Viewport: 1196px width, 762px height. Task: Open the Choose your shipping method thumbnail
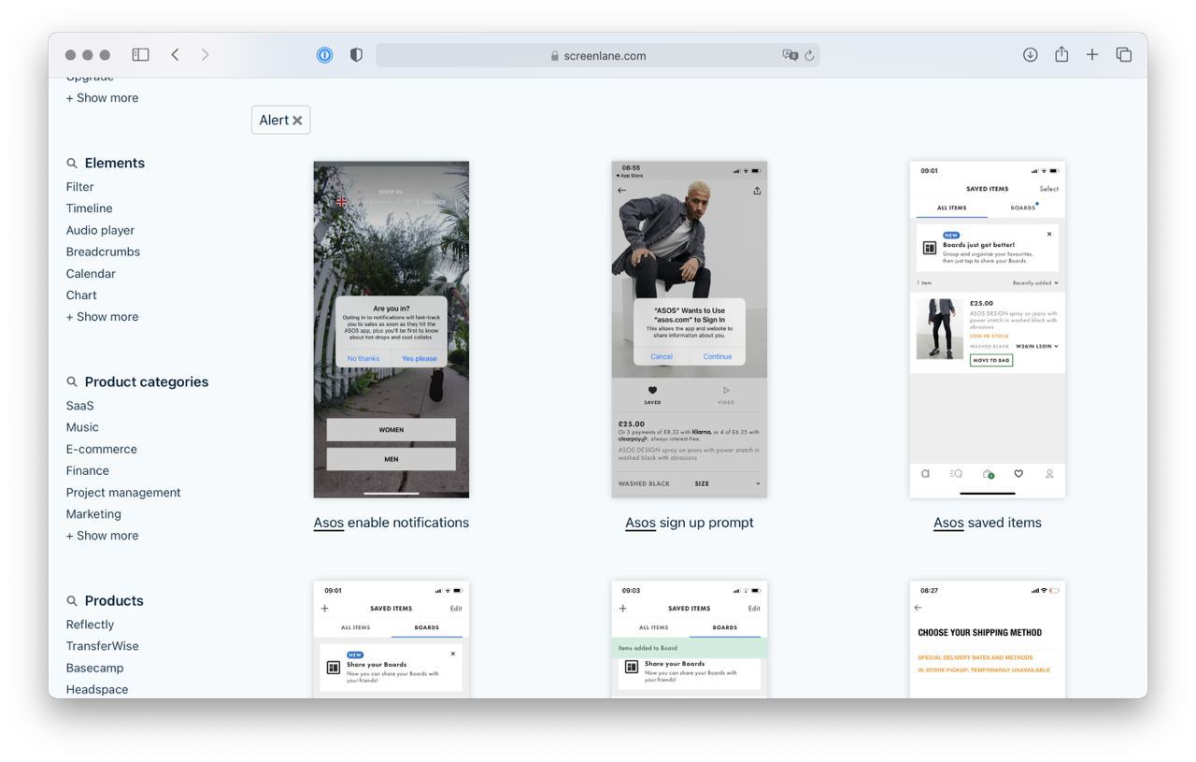tap(988, 639)
